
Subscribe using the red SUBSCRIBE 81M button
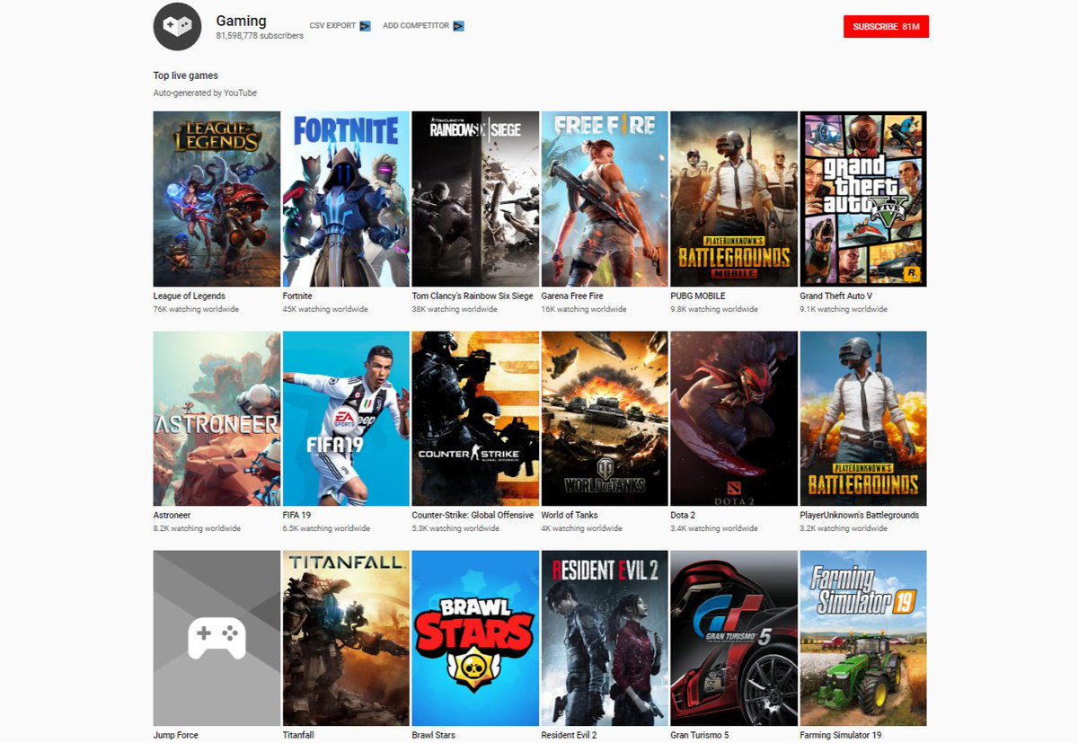pyautogui.click(x=886, y=27)
